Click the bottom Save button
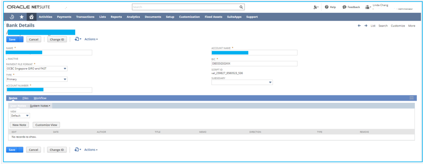423x164 pixels. click(x=12, y=150)
